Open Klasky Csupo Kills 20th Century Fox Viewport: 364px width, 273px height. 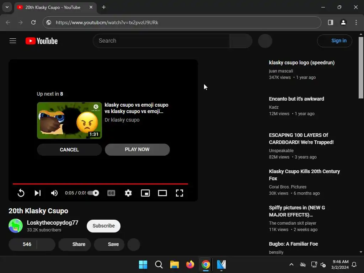point(304,175)
